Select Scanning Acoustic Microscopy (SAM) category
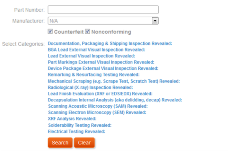The image size is (229, 151). click(98, 106)
